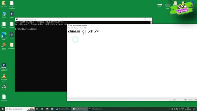Screen dimensions: 197x111
Task: Open the Firefox shortcut on desktop
Action: click(x=4, y=25)
